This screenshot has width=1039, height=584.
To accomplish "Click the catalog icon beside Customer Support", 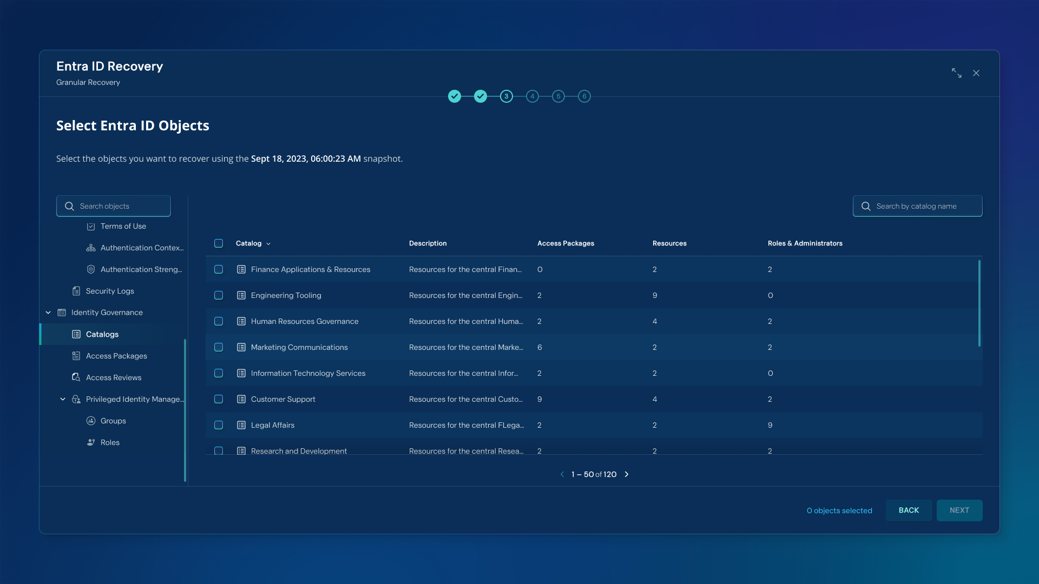I will click(x=241, y=400).
